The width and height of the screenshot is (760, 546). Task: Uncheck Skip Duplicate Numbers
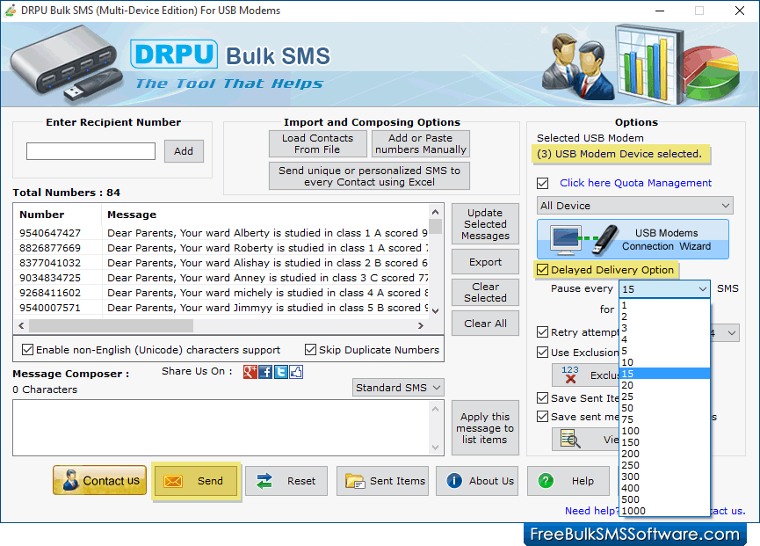311,350
